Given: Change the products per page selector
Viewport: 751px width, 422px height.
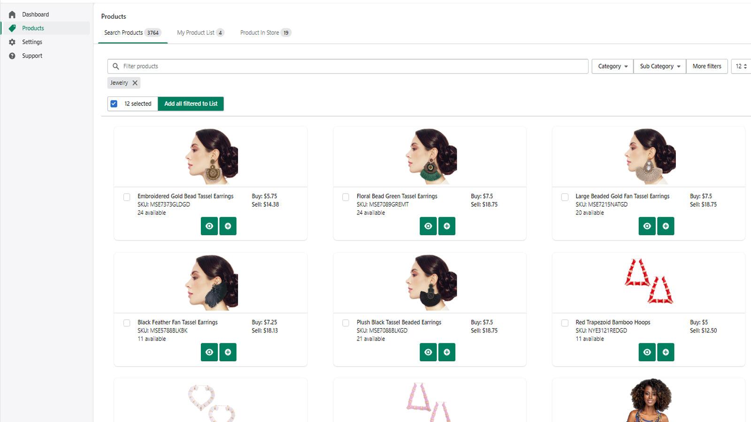Looking at the screenshot, I should (x=741, y=66).
